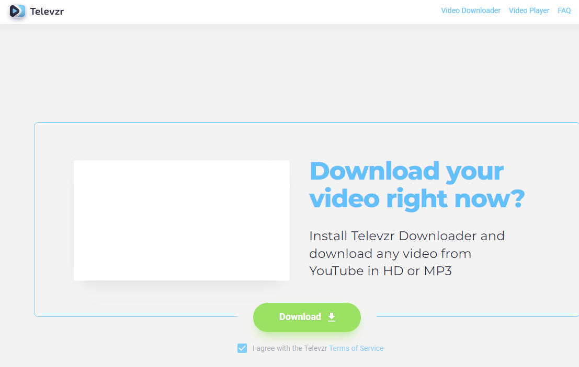Click the blank video preview thumbnail

pos(181,220)
